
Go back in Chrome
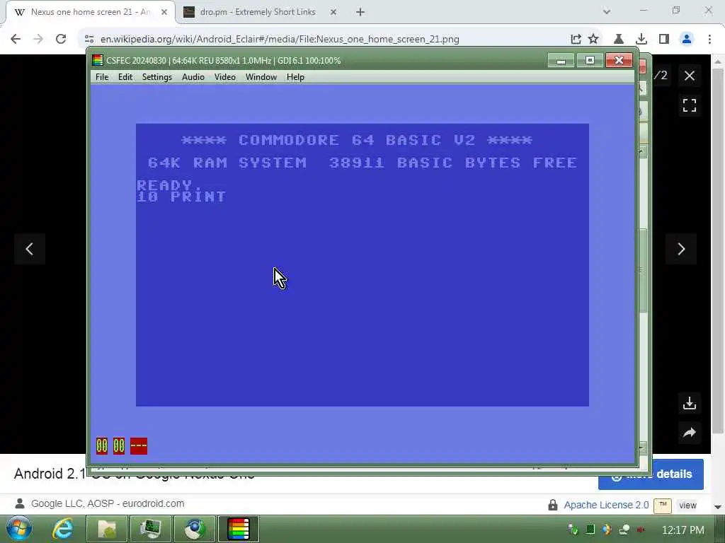point(16,39)
